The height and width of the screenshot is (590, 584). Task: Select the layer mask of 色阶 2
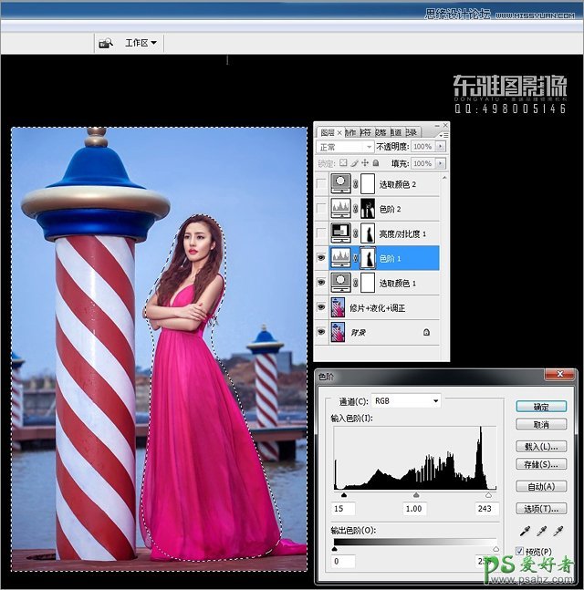(370, 209)
